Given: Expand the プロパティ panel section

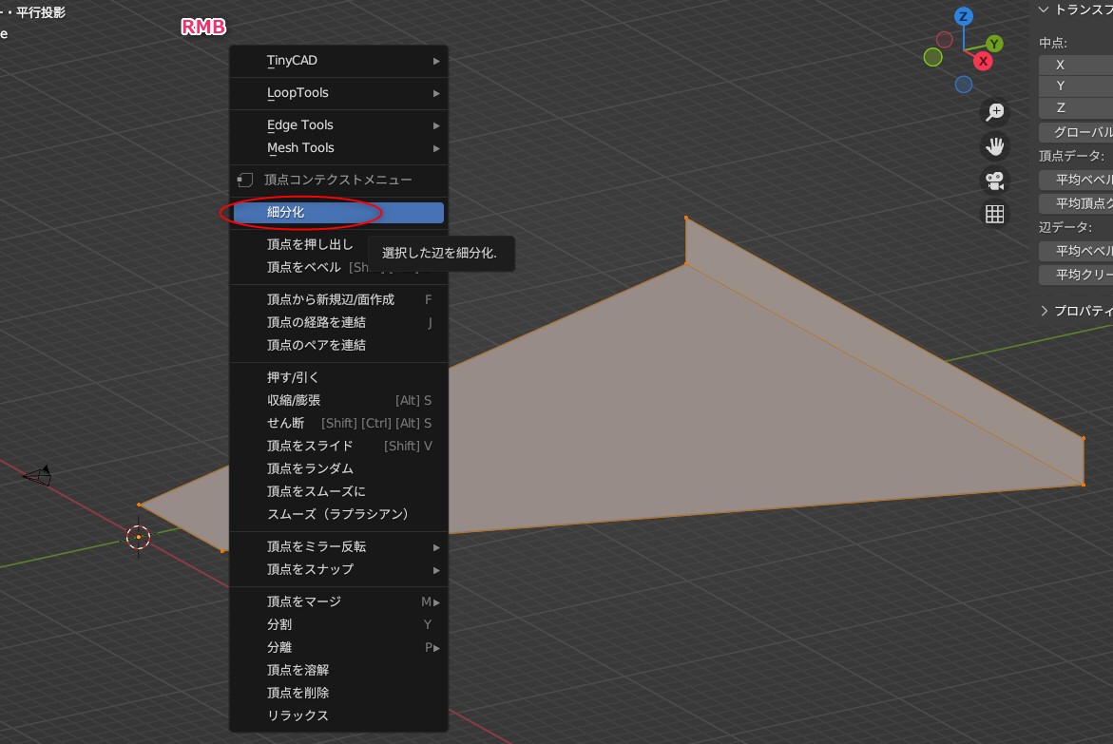Looking at the screenshot, I should coord(1044,311).
